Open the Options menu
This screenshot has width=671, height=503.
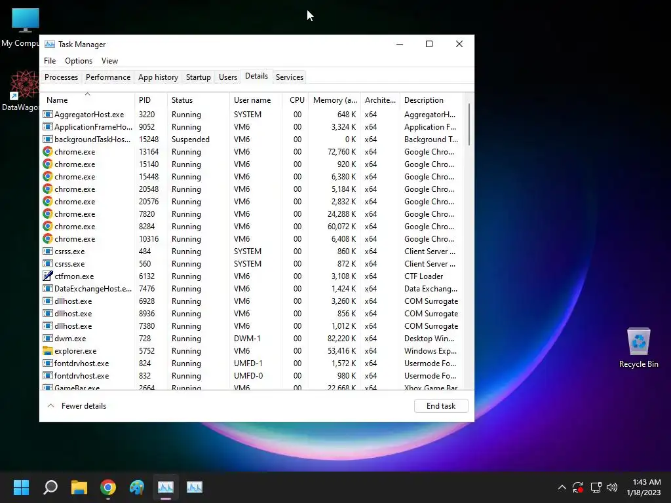click(79, 61)
